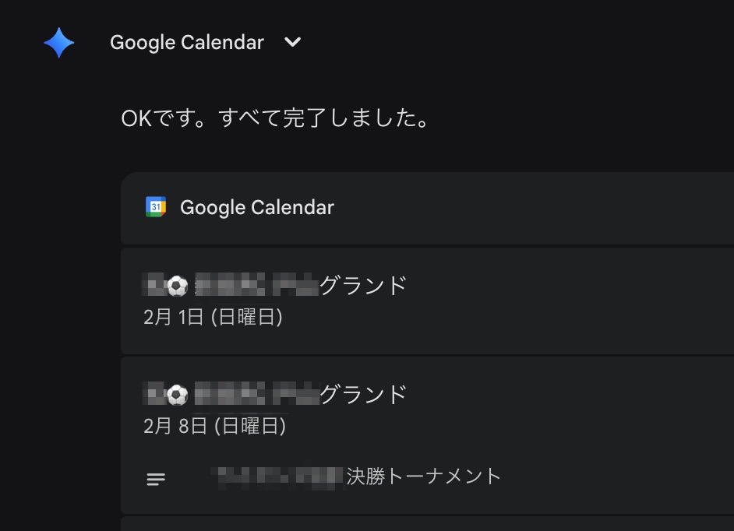Click the 決勝トーナメント description text
The width and height of the screenshot is (734, 531).
[x=424, y=476]
